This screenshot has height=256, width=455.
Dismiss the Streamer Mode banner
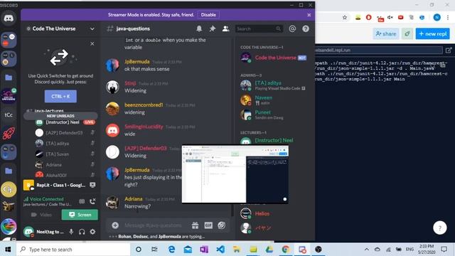click(309, 15)
